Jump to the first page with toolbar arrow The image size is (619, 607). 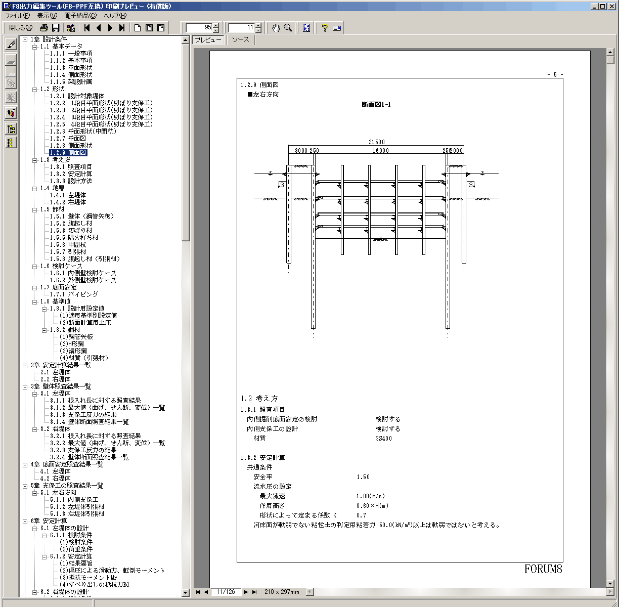87,28
